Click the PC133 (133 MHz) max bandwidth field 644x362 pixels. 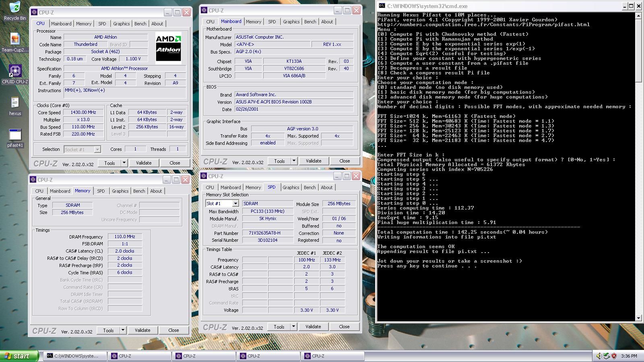268,212
